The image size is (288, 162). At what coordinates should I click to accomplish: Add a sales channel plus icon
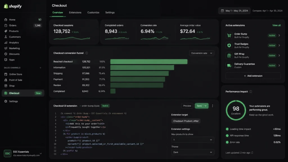40,67
